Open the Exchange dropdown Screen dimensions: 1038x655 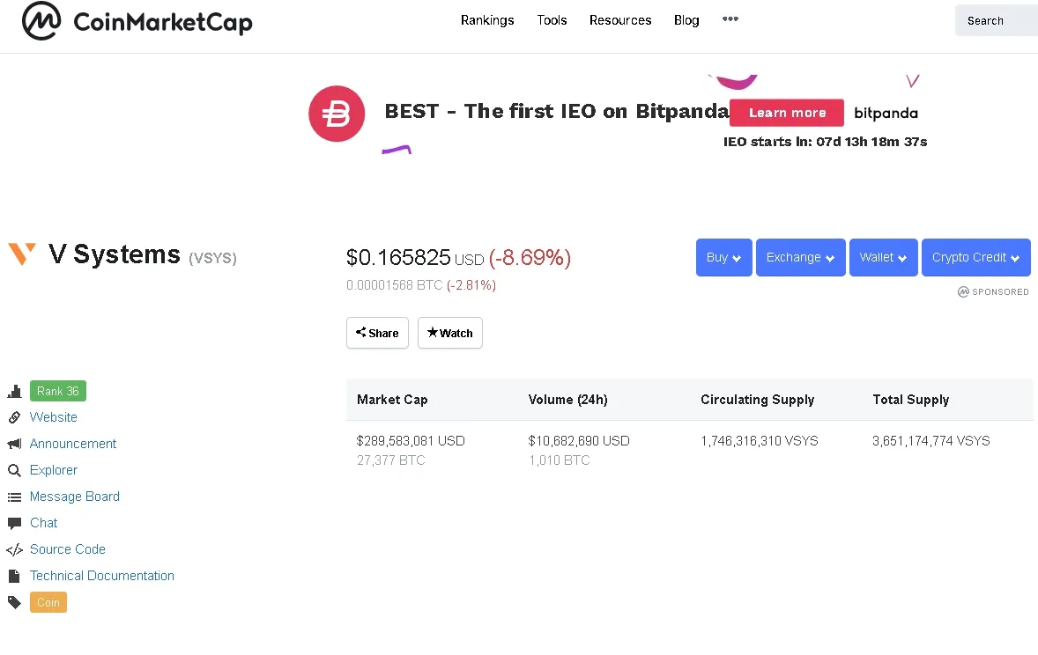pyautogui.click(x=800, y=258)
